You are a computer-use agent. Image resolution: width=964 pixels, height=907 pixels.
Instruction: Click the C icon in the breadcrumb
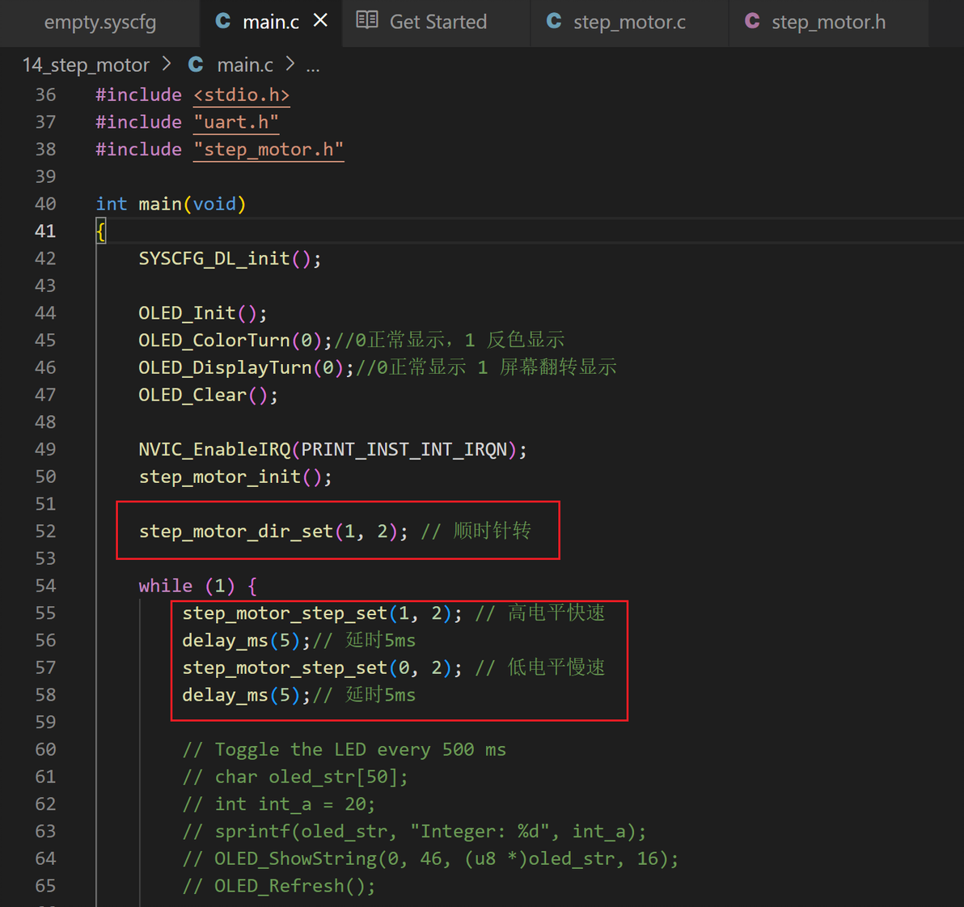pyautogui.click(x=197, y=65)
